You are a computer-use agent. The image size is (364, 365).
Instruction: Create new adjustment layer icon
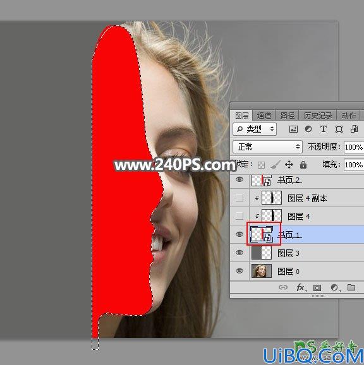(x=335, y=288)
